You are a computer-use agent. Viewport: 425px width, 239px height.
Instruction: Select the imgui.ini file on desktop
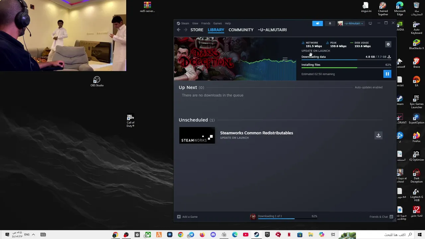click(366, 7)
